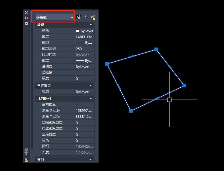Viewport: 224px width, 171px height.
Task: Click the midpoint grip on the right edge
Action: [170, 67]
